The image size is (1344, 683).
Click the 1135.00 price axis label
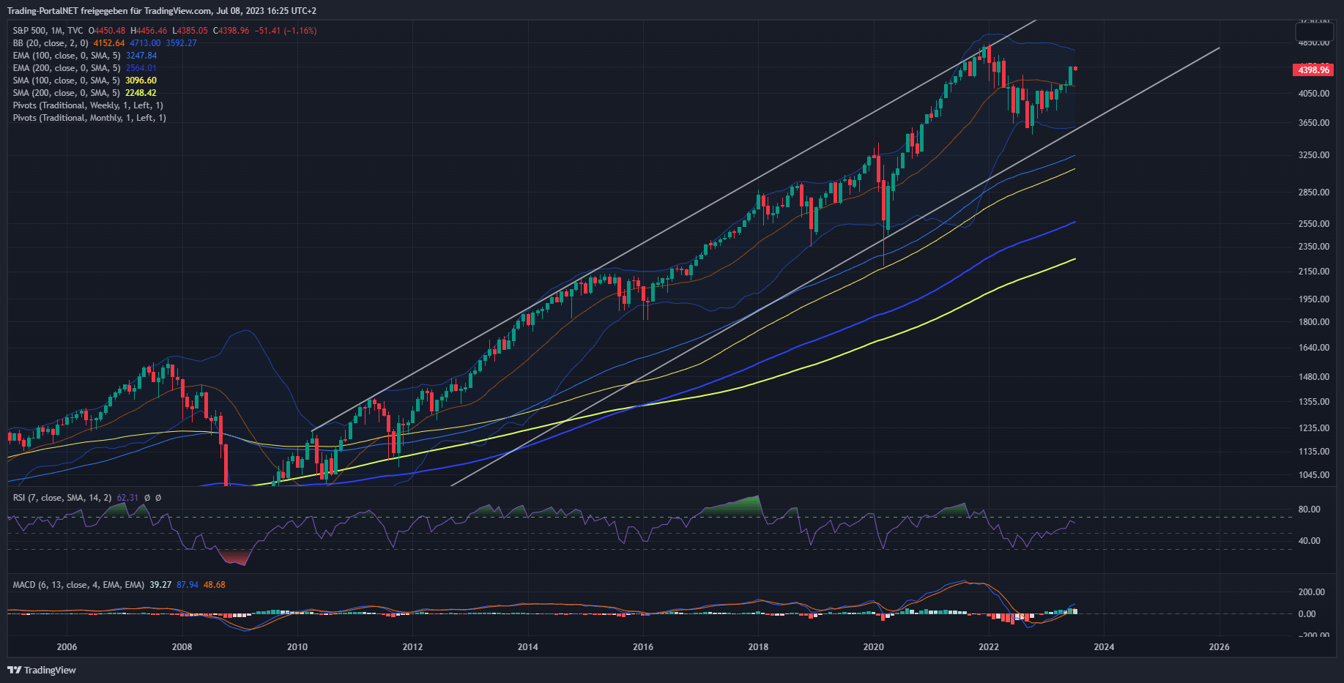[1314, 452]
